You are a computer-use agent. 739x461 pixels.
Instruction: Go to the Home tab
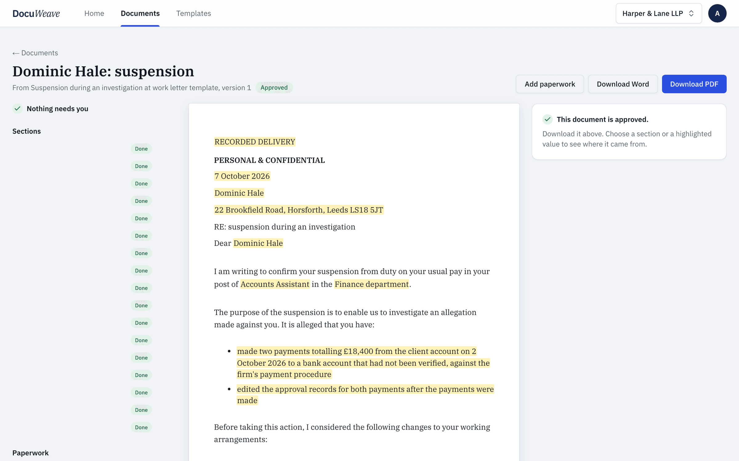click(94, 13)
